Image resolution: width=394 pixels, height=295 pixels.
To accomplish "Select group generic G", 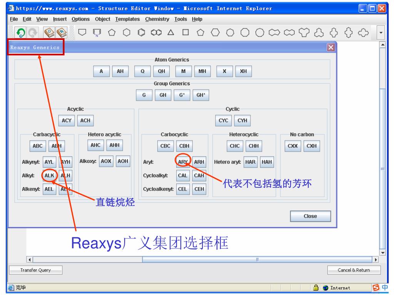I will (x=144, y=95).
